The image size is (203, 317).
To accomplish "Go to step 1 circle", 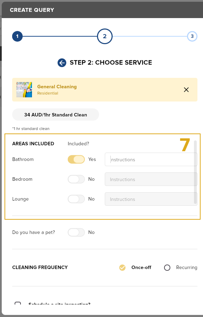I will click(x=17, y=36).
